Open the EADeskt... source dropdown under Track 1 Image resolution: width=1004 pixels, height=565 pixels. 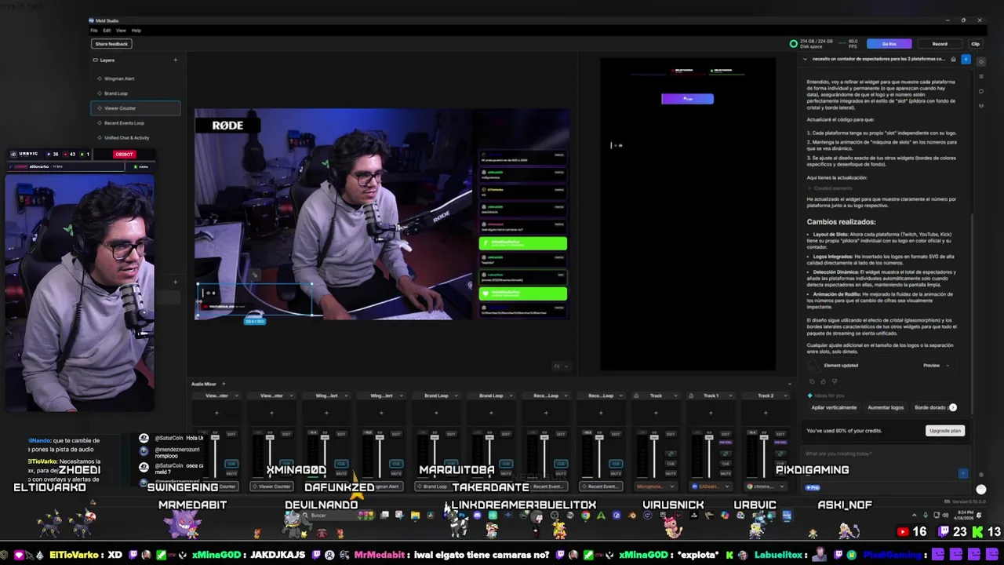tap(711, 487)
